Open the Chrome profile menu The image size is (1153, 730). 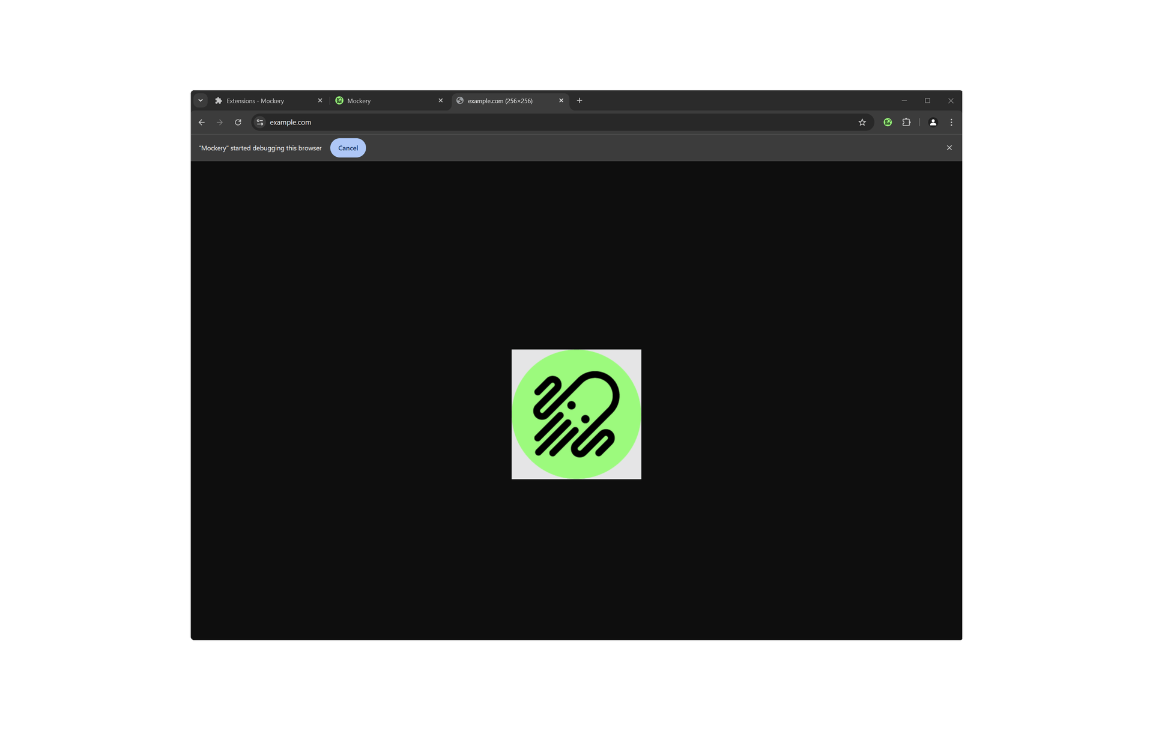coord(933,122)
